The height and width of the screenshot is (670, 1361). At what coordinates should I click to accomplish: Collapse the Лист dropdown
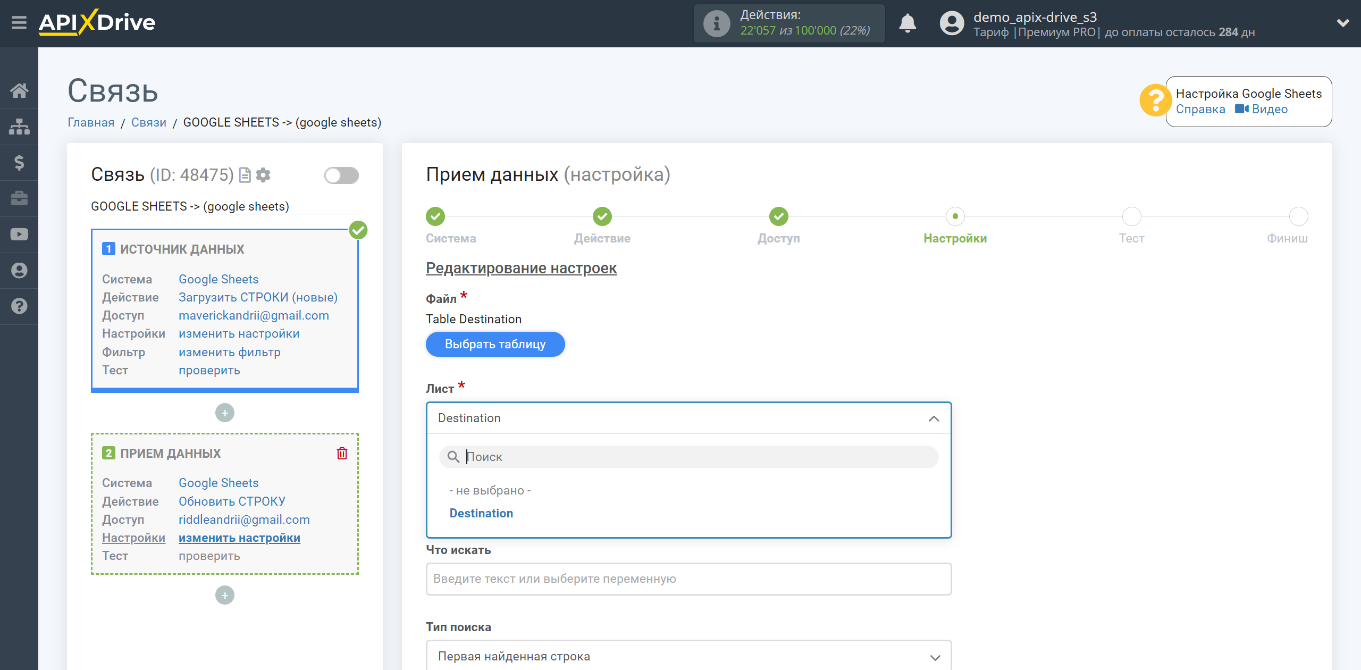[688, 418]
